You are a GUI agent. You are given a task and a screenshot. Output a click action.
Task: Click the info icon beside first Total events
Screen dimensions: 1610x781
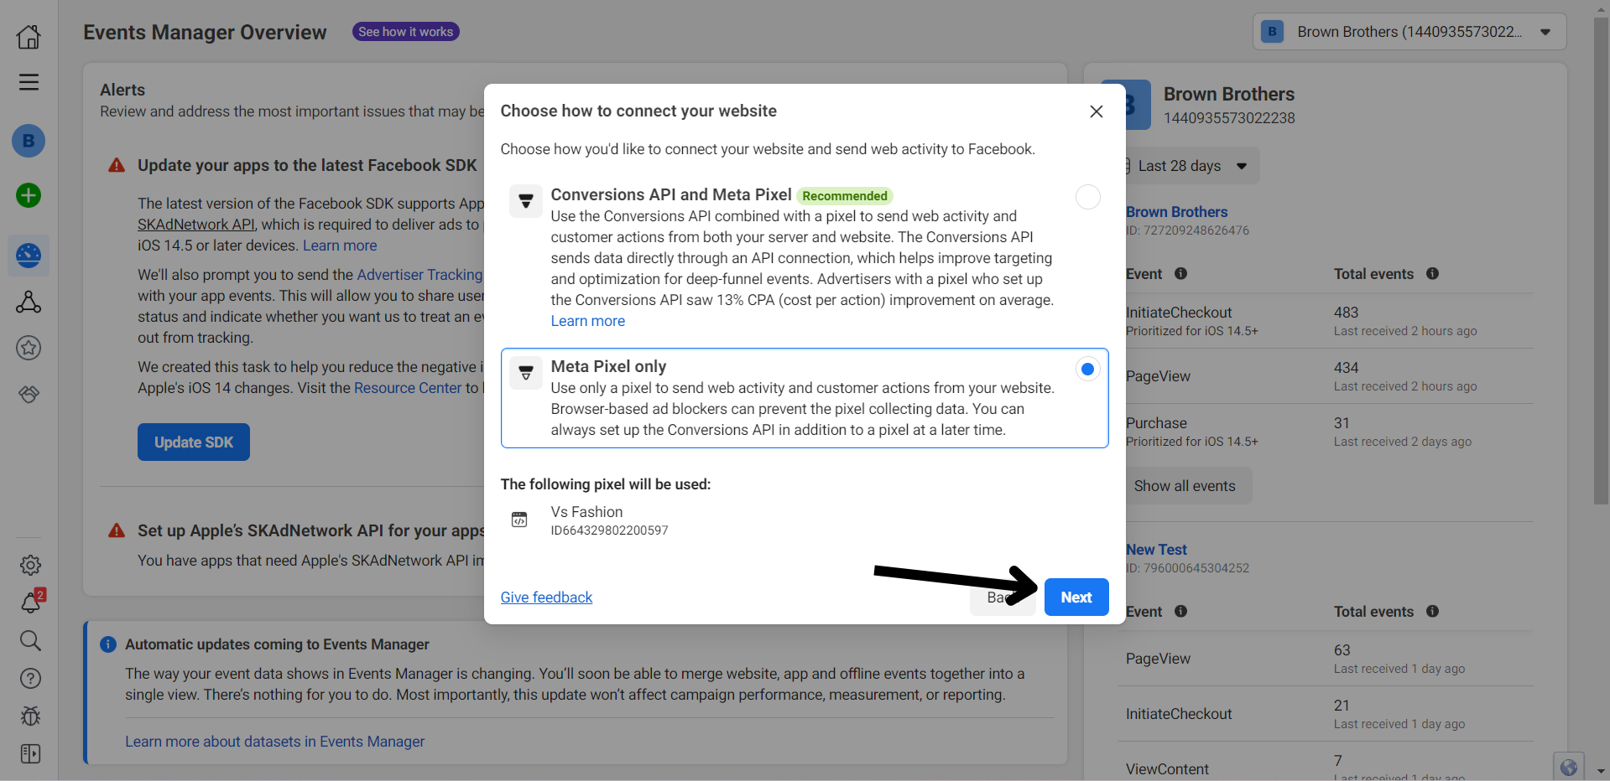1432,273
